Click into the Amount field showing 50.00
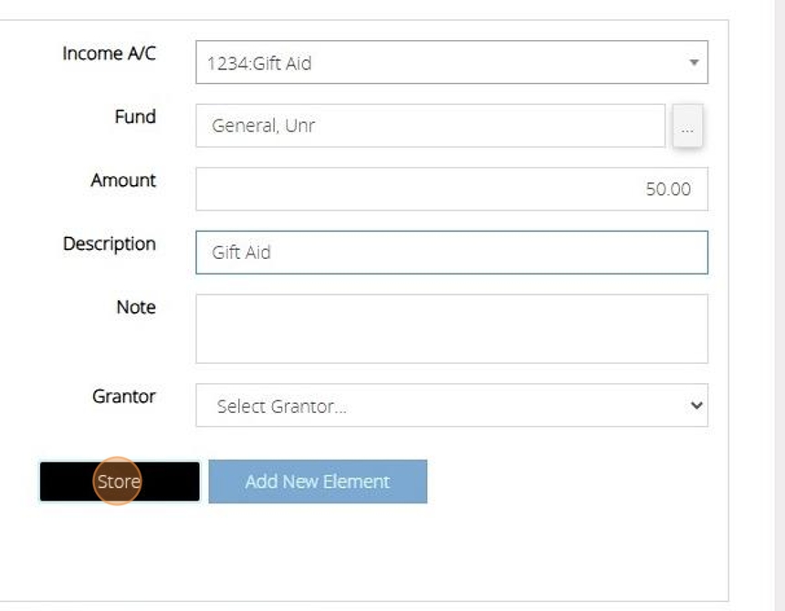Image resolution: width=785 pixels, height=611 pixels. [451, 190]
